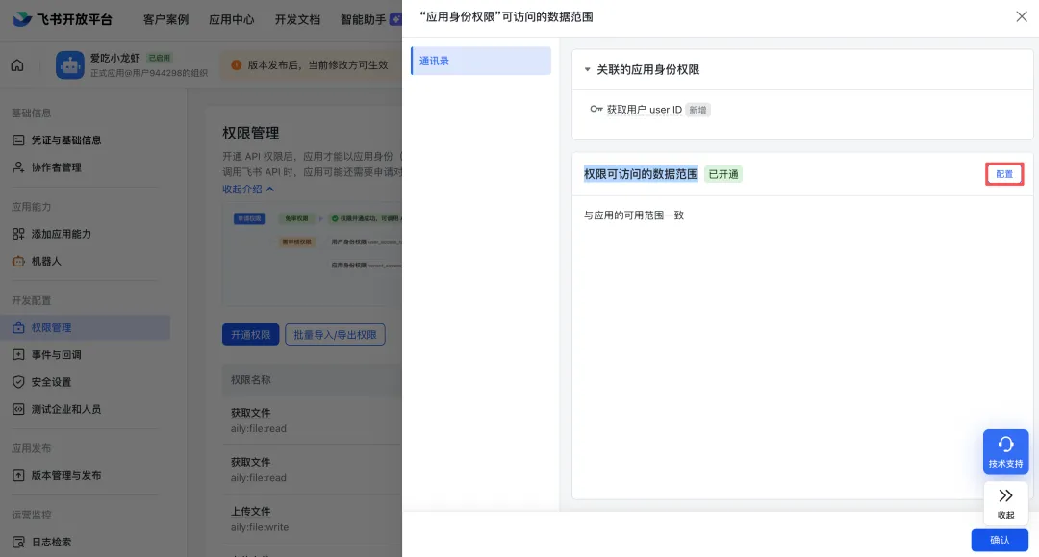Click the key icon beside 获取用户 user ID

596,110
